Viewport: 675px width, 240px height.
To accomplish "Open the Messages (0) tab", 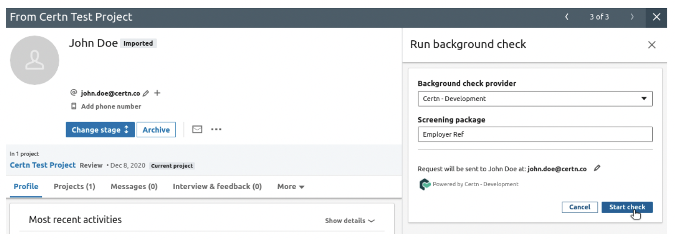I will point(134,187).
